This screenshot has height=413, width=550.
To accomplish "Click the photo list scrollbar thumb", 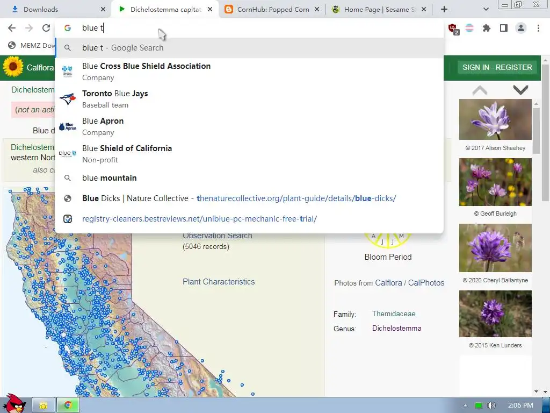I will click(536, 130).
